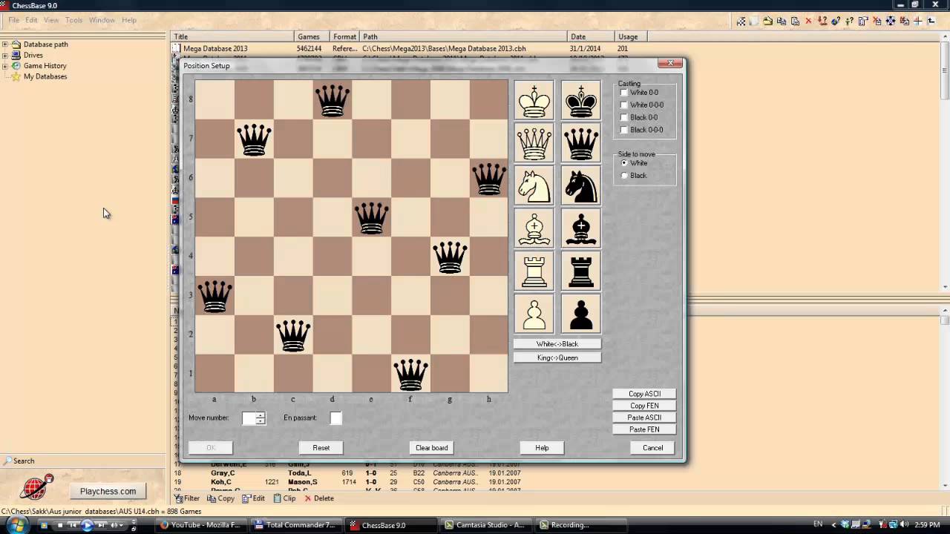Click the Filter button in game list
Image resolution: width=950 pixels, height=534 pixels.
pos(187,498)
